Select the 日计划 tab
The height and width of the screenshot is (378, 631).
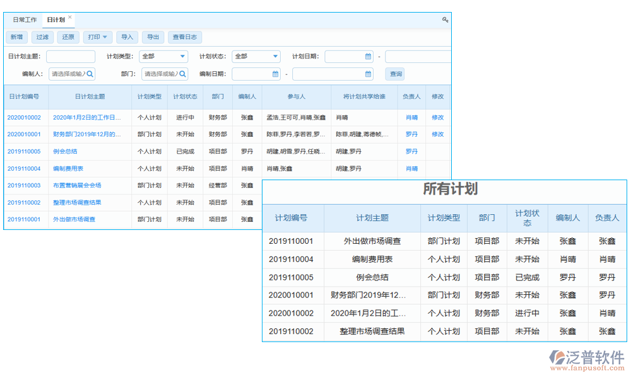point(57,19)
